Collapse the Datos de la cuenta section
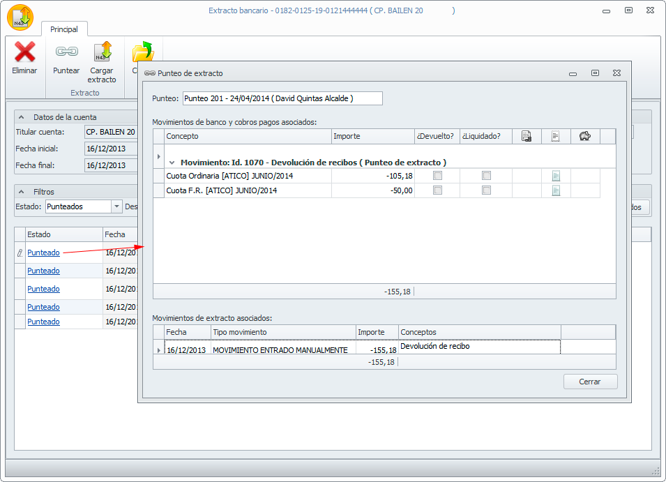 click(x=21, y=117)
